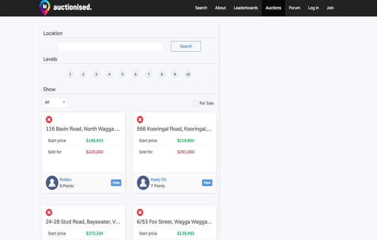View the 116 Bavin Road auction
This screenshot has height=240, width=377.
pos(116,183)
